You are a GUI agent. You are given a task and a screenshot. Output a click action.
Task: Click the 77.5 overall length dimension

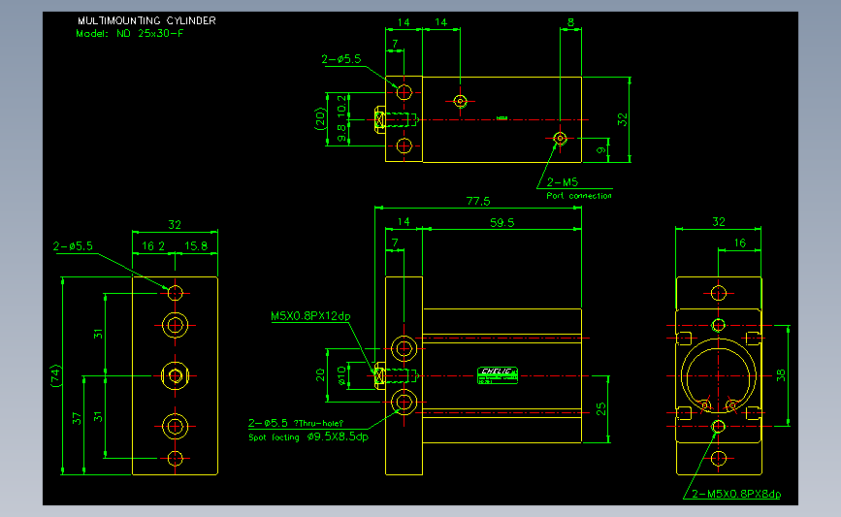[478, 201]
